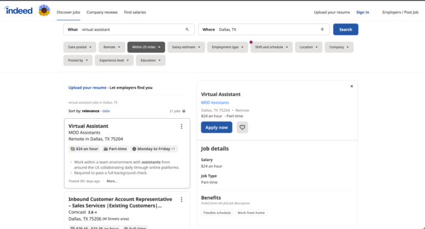The height and width of the screenshot is (229, 425).
Task: Click the Where location input field
Action: (x=264, y=29)
